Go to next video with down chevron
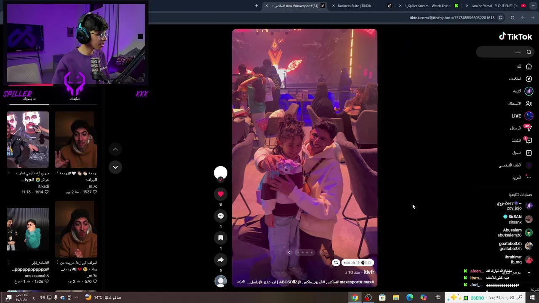539x303 pixels. [115, 167]
